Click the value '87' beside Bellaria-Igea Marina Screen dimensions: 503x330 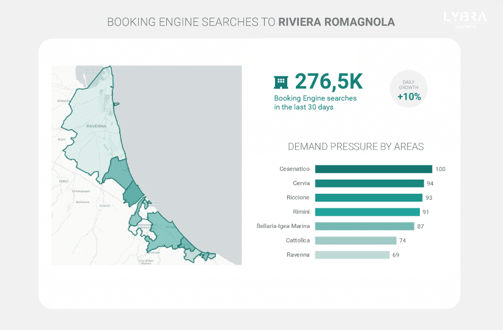pyautogui.click(x=420, y=227)
